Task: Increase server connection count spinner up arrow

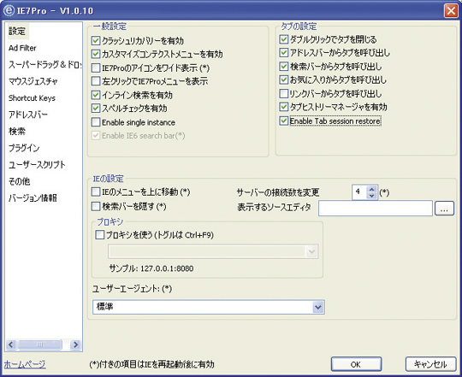Action: click(x=372, y=189)
